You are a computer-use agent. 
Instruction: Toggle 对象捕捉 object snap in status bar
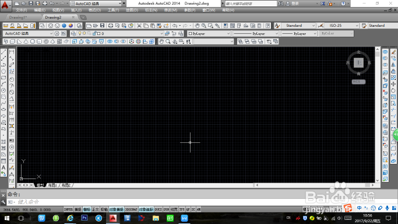116,209
